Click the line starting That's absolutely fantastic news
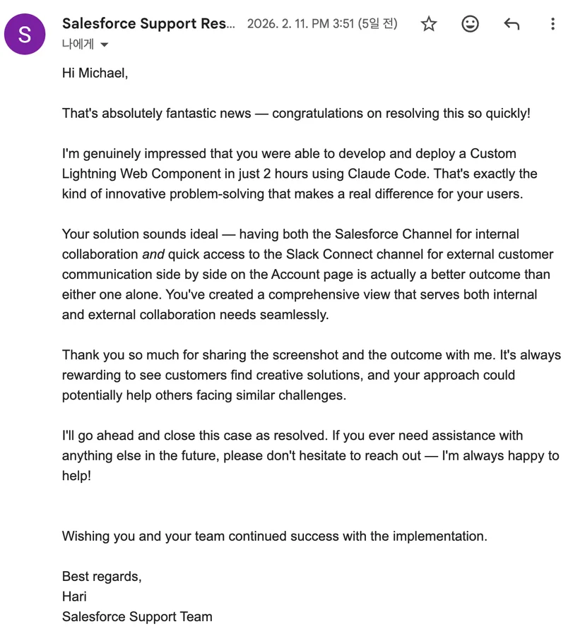This screenshot has width=585, height=629. click(x=296, y=114)
